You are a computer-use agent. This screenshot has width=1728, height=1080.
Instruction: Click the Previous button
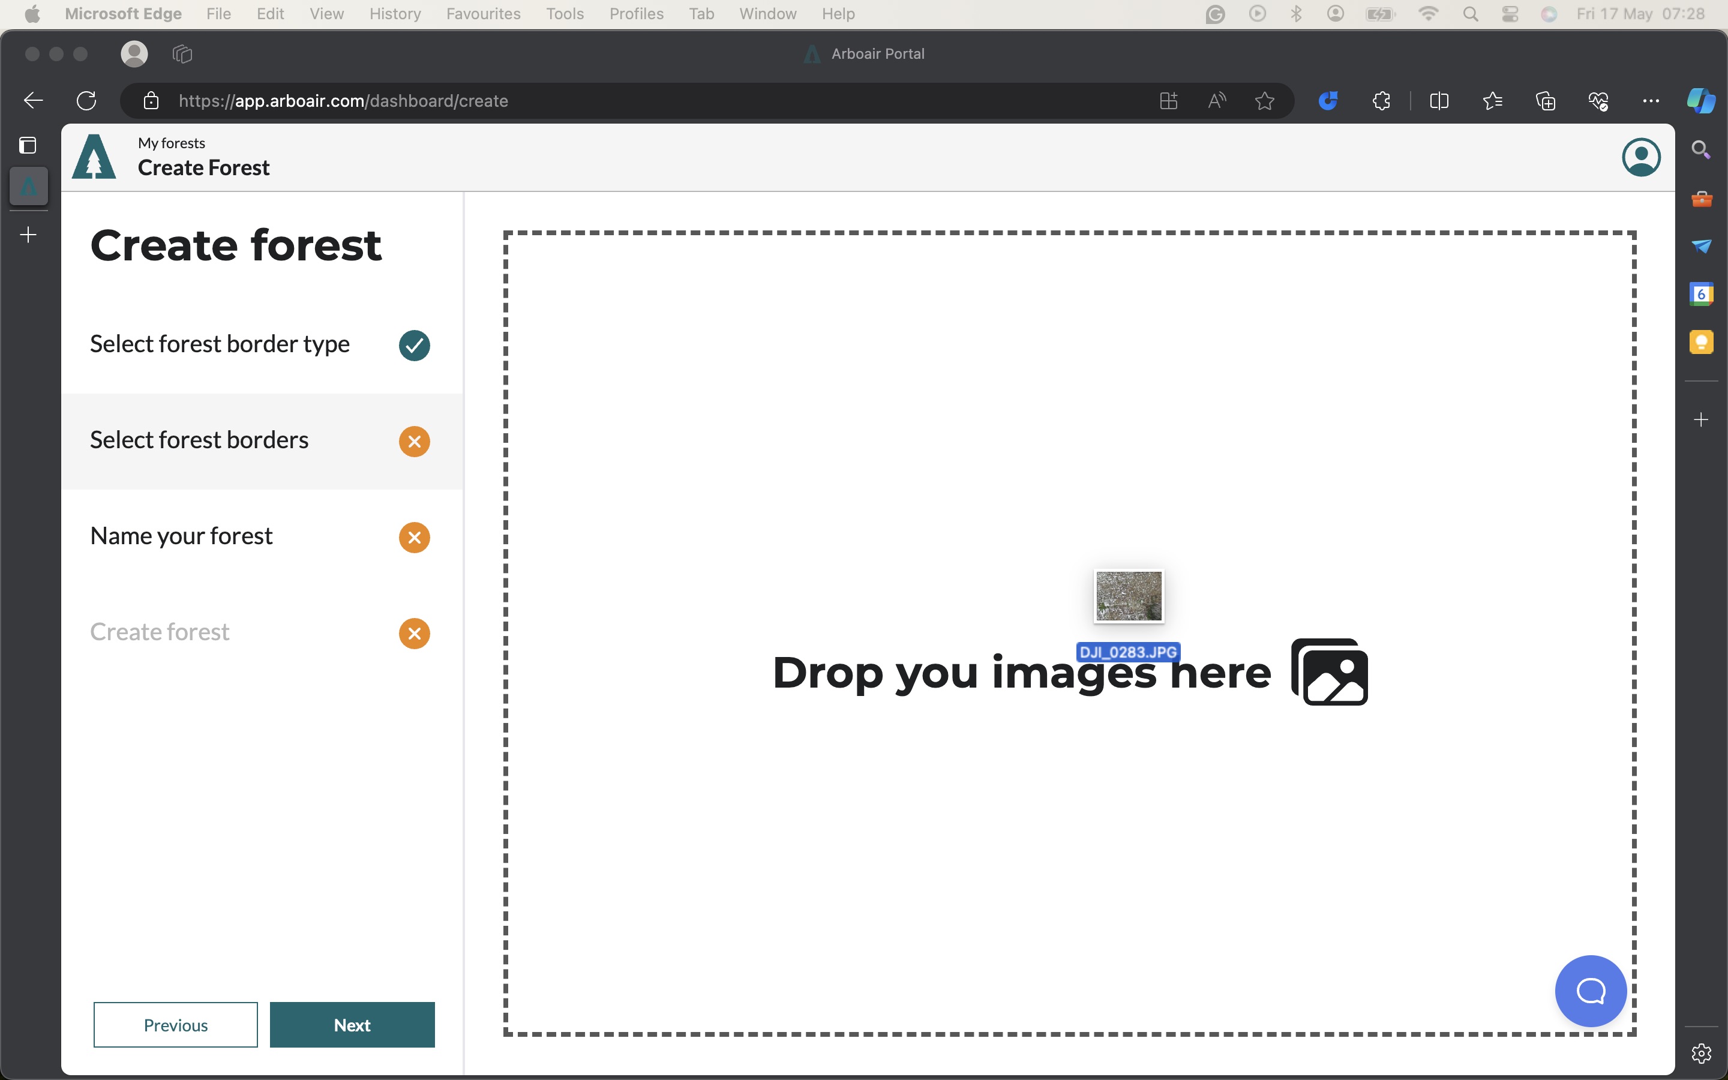(x=176, y=1024)
